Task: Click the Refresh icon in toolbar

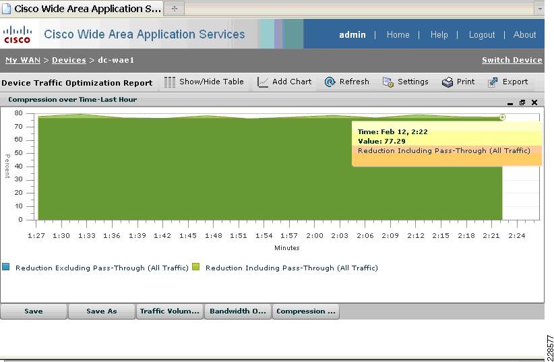Action: 330,82
